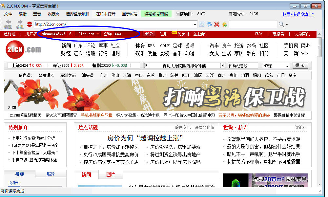The image size is (328, 197).
Task: Click the 21CN site icon beside the address bar
Action: [30, 24]
